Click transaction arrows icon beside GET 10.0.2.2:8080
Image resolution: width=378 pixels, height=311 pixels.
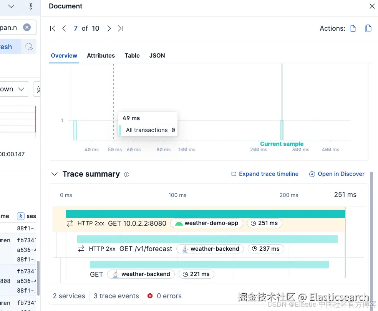pyautogui.click(x=70, y=223)
